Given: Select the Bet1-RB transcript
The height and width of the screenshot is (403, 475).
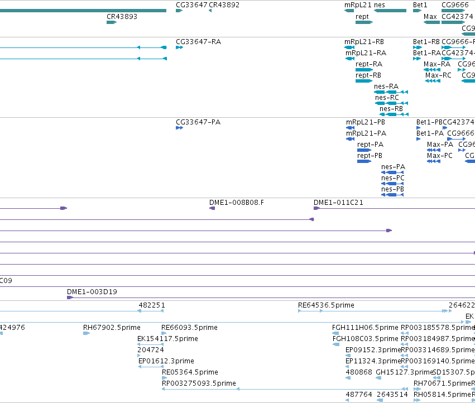Looking at the screenshot, I should 418,47.
